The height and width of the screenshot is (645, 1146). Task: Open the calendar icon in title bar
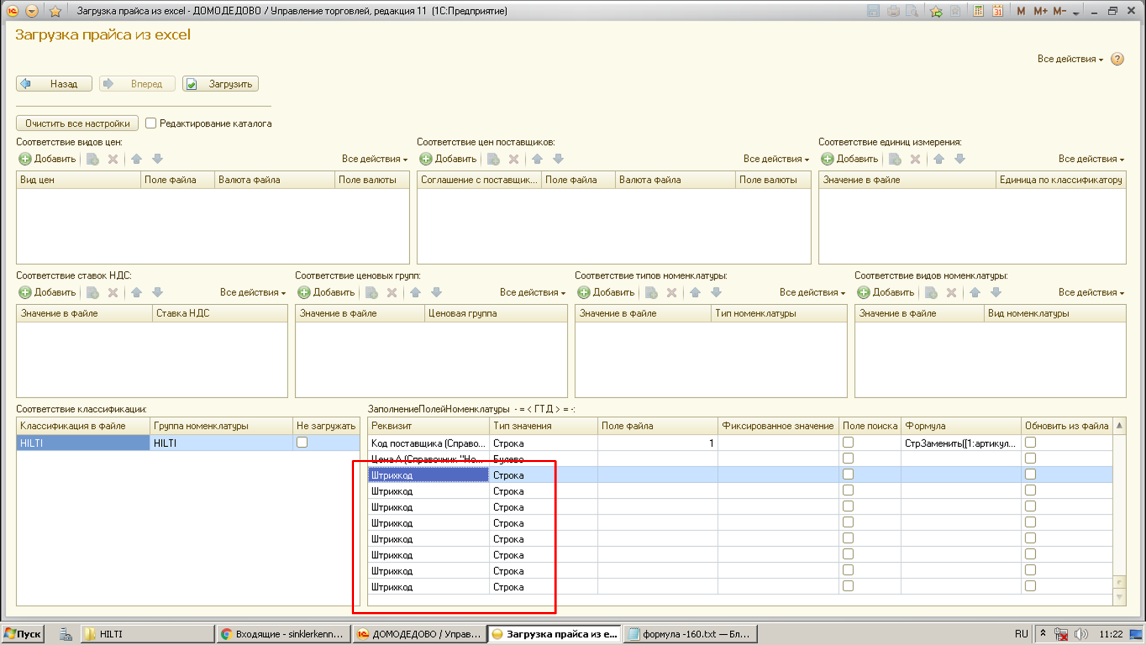[x=998, y=11]
